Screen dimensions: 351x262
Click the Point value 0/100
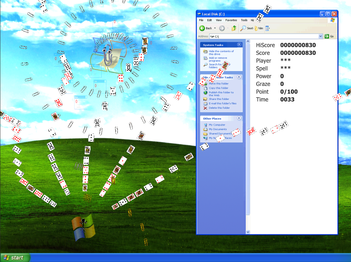point(289,92)
